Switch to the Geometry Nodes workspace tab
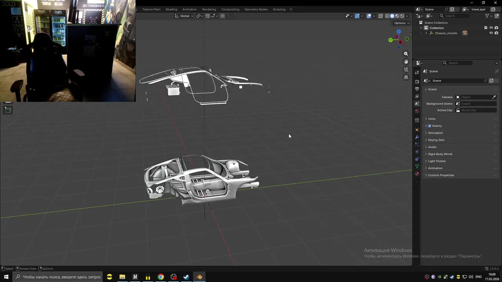Screen dimensions: 502x282 256,9
